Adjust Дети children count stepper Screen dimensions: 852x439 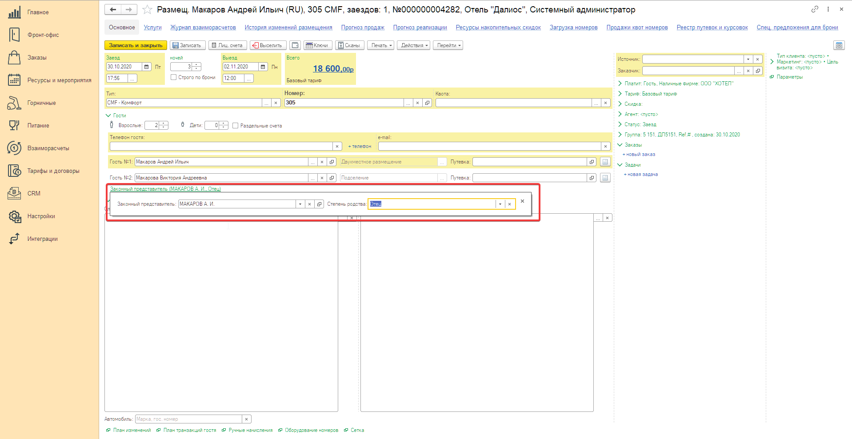224,125
